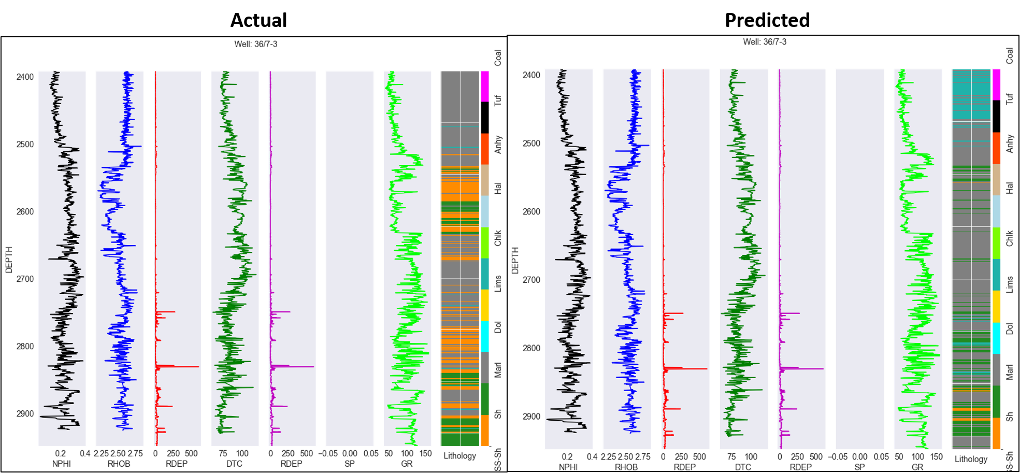Screen dimensions: 1020x473
Task: Select 'Well: 36/7-3' heading in Actual panel
Action: click(x=256, y=44)
